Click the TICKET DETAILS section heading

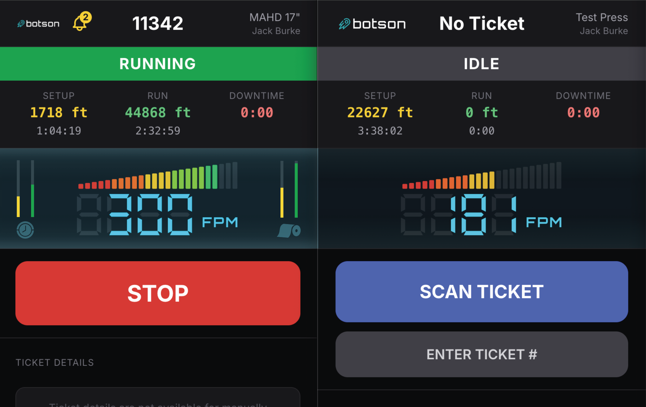click(55, 362)
